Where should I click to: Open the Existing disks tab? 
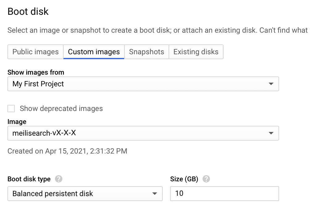196,52
